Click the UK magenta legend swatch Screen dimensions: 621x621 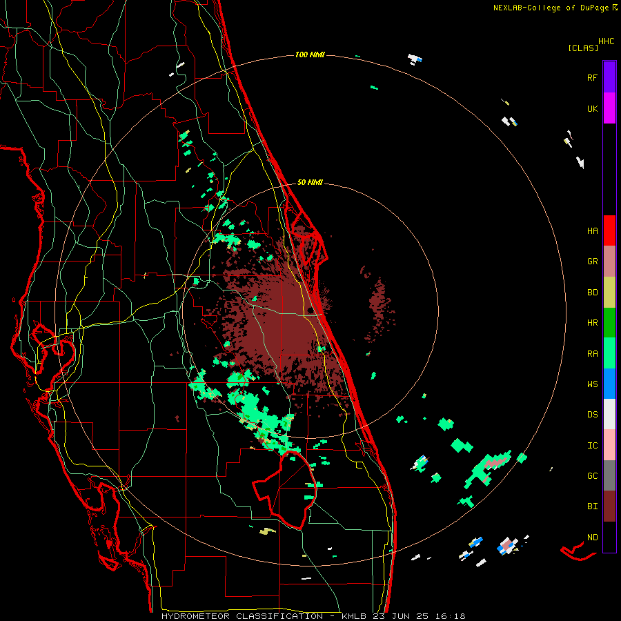click(x=609, y=108)
